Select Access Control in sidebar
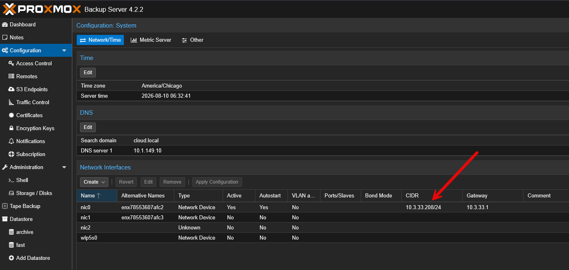Image resolution: width=569 pixels, height=270 pixels. point(34,63)
